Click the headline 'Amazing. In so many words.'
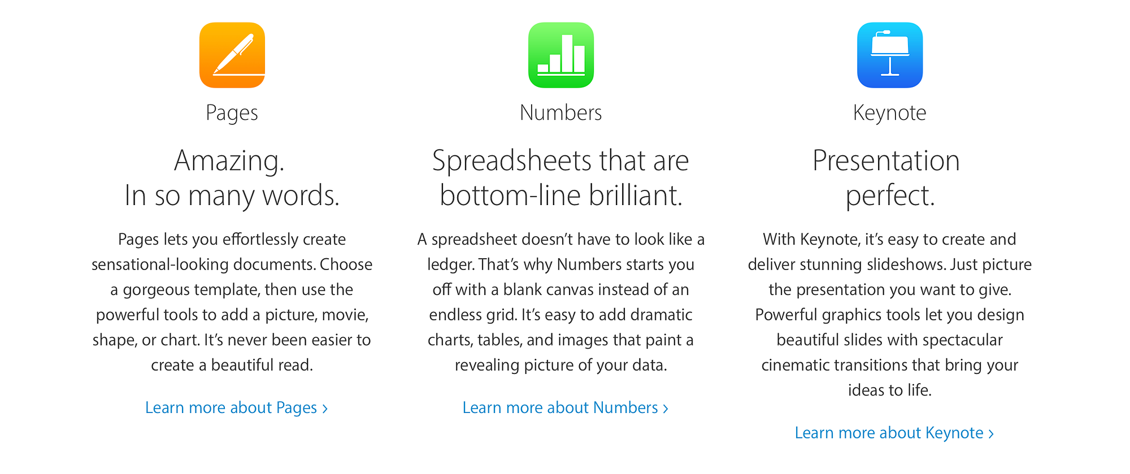Viewport: 1130px width, 474px height. [232, 178]
